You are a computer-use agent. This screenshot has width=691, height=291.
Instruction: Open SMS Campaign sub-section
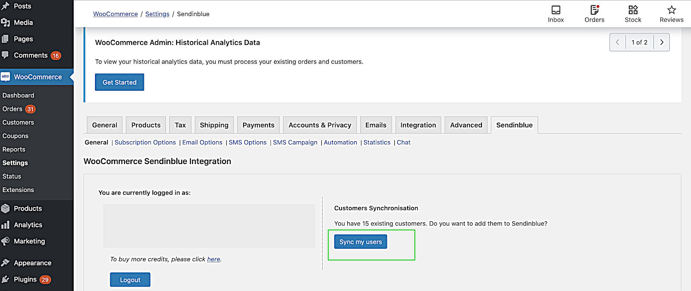click(295, 142)
